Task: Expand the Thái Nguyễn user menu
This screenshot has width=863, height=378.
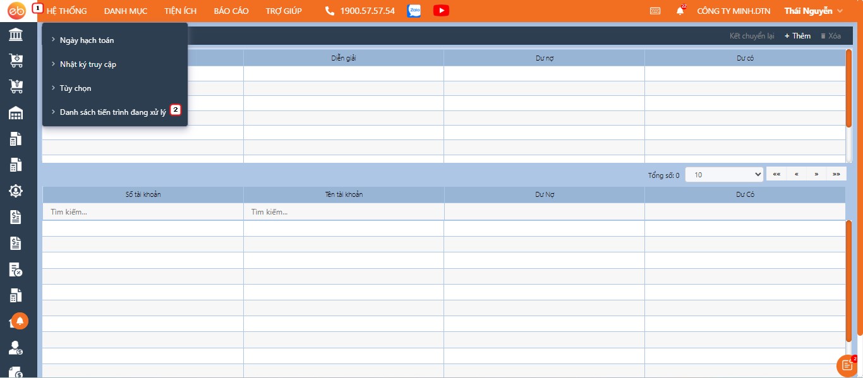Action: pyautogui.click(x=813, y=11)
